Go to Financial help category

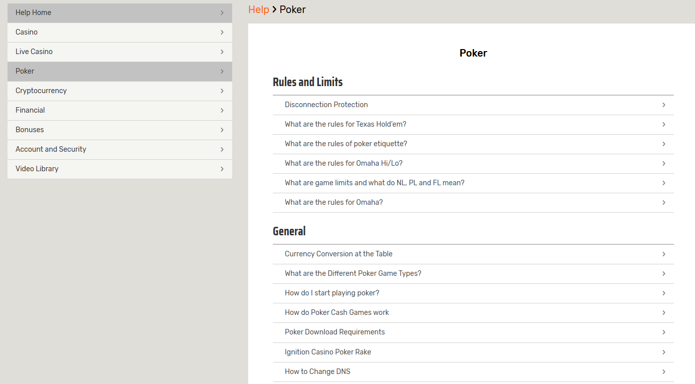[30, 110]
